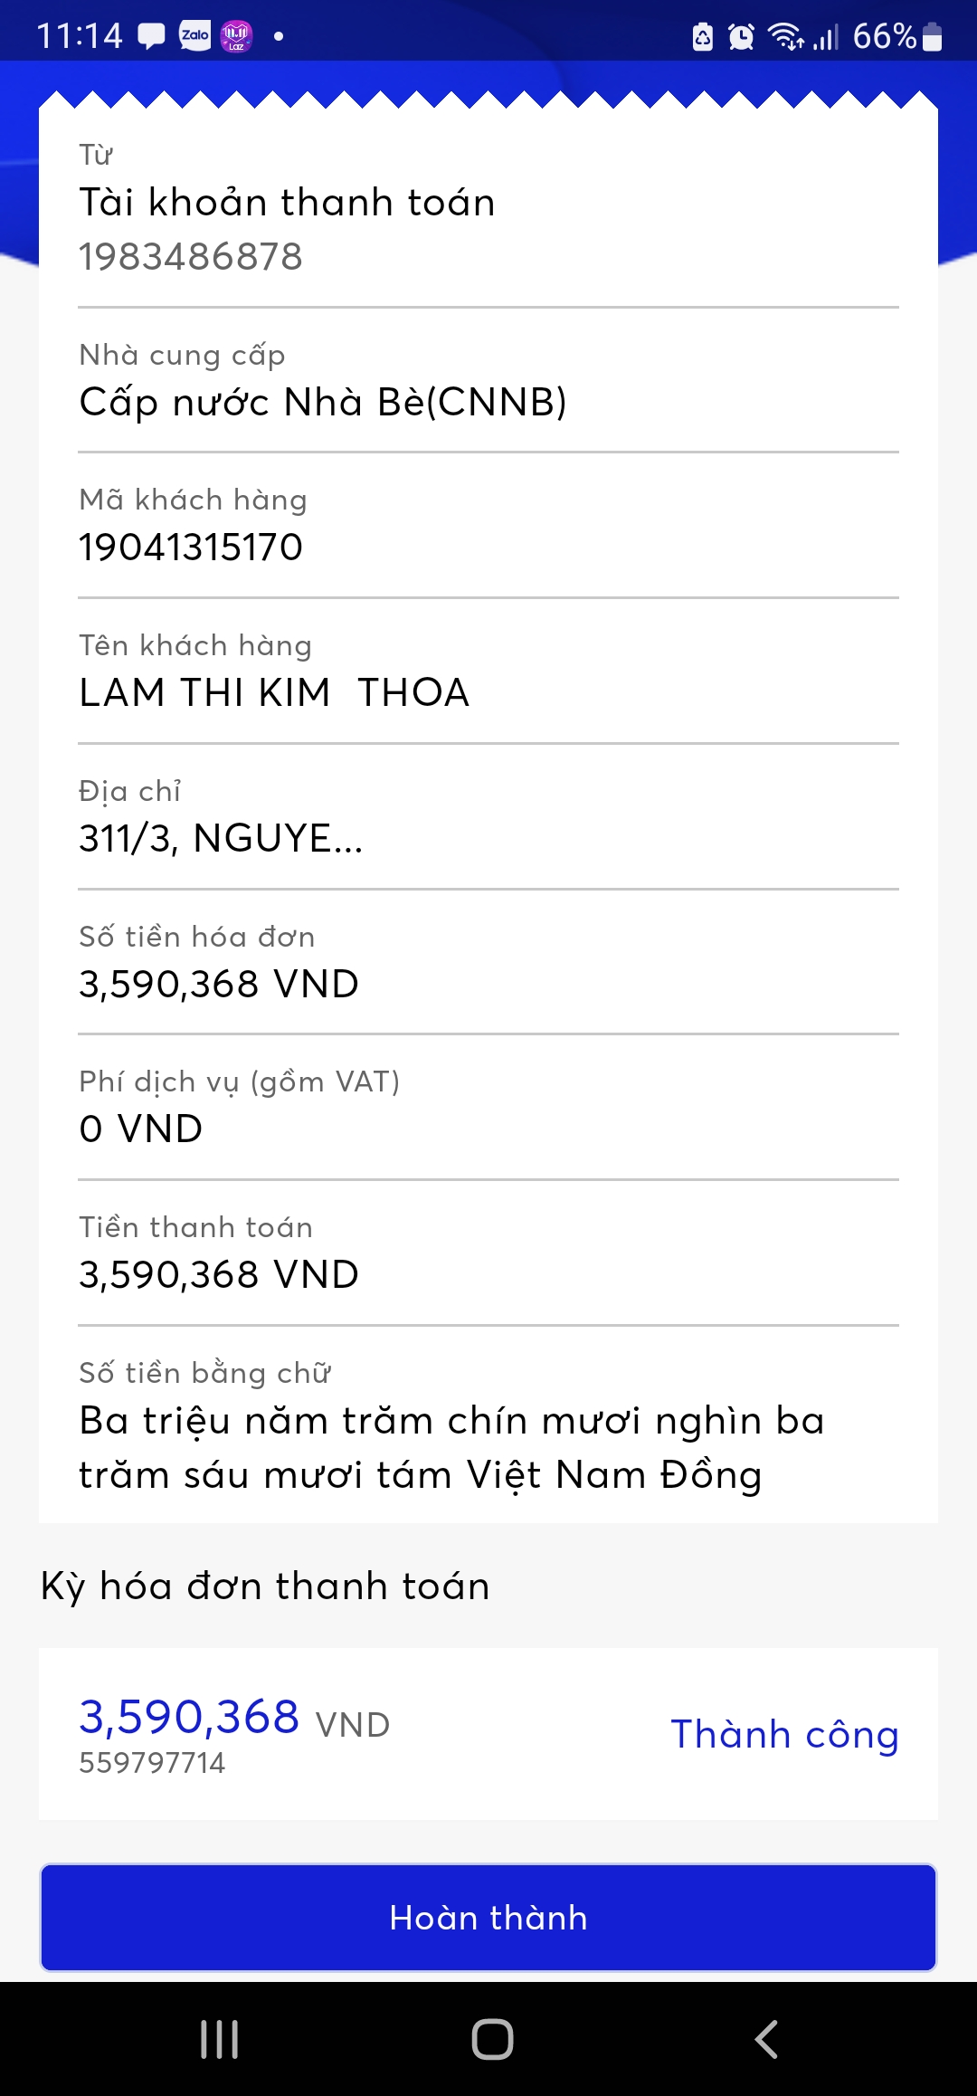This screenshot has height=2096, width=977.
Task: Tap customer name LAM THI KIM THOA
Action: pos(274,693)
